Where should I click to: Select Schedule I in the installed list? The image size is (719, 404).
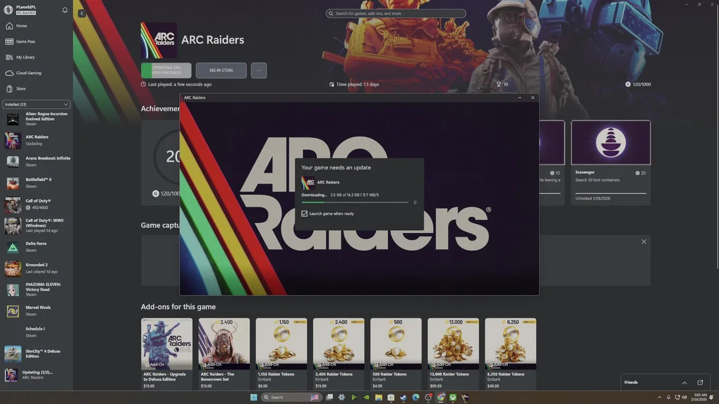click(x=37, y=332)
